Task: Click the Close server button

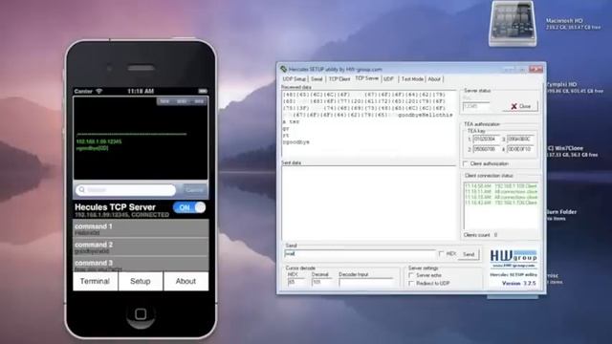Action: pos(520,106)
